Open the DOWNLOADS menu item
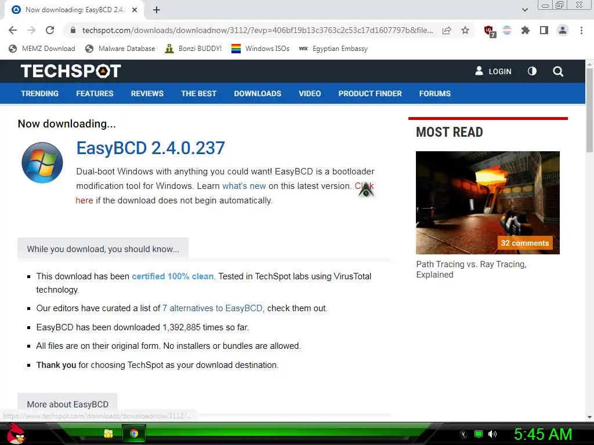The width and height of the screenshot is (594, 445). [x=258, y=93]
